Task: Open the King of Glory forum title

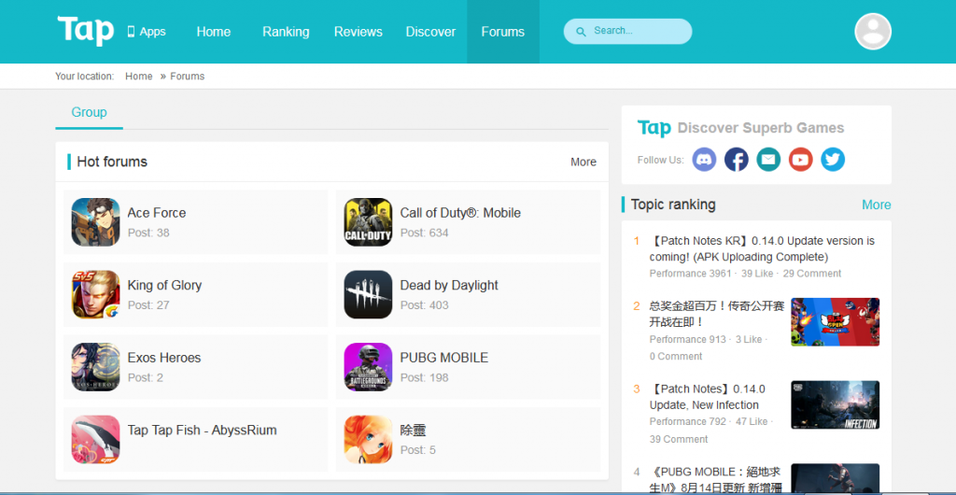Action: pos(164,285)
